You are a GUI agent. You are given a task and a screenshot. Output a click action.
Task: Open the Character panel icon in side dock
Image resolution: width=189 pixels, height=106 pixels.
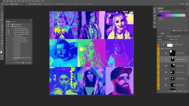pos(155,16)
